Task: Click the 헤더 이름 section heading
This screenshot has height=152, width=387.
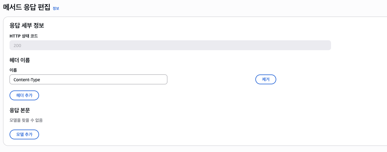Action: 20,60
